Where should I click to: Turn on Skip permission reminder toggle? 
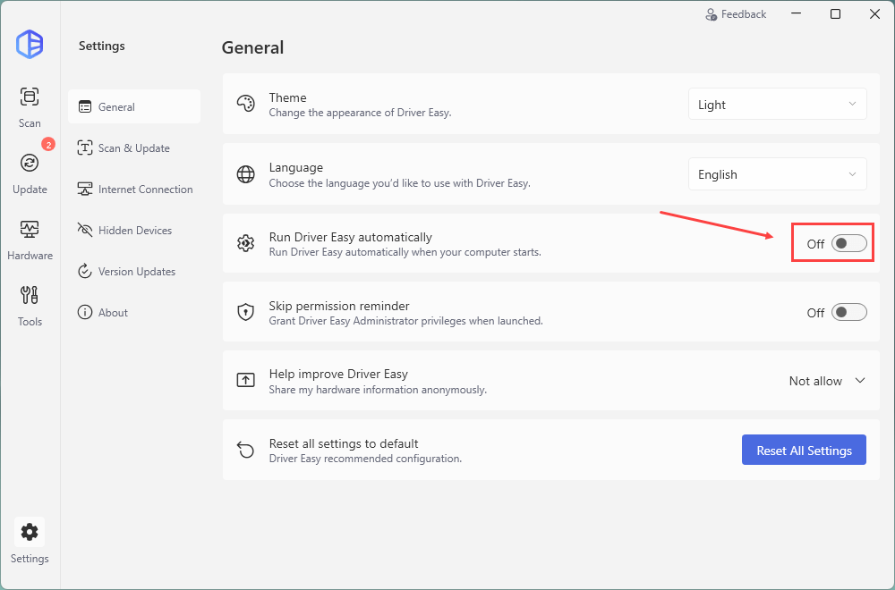coord(848,312)
